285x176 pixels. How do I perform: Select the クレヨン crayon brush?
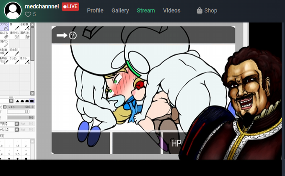coord(14,60)
